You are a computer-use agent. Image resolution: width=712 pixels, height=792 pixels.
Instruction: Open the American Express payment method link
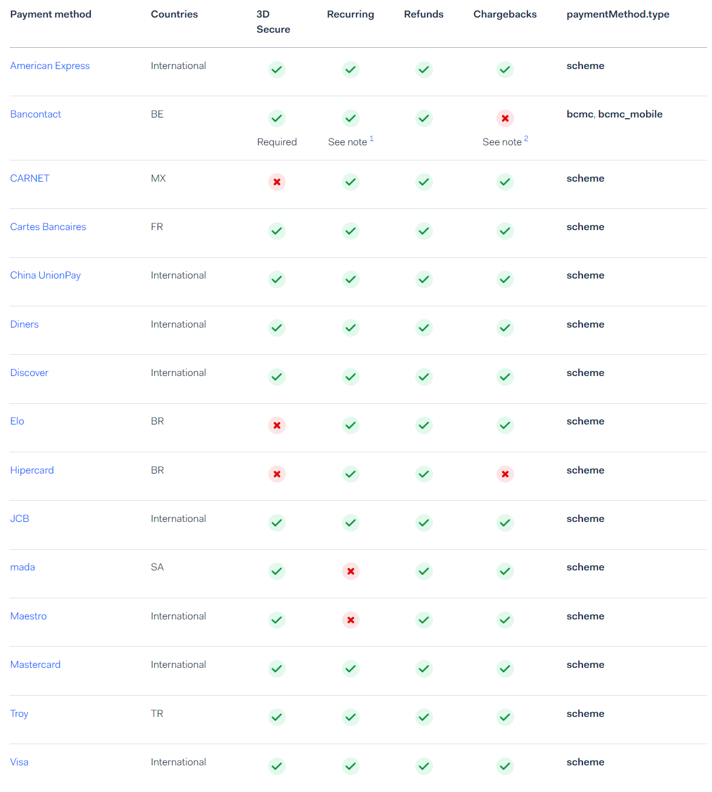coord(50,66)
